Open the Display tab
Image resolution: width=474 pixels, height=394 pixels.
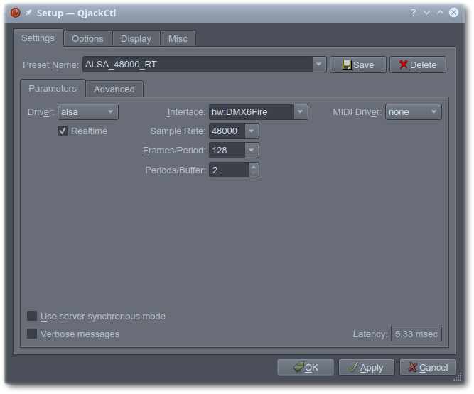(x=136, y=38)
